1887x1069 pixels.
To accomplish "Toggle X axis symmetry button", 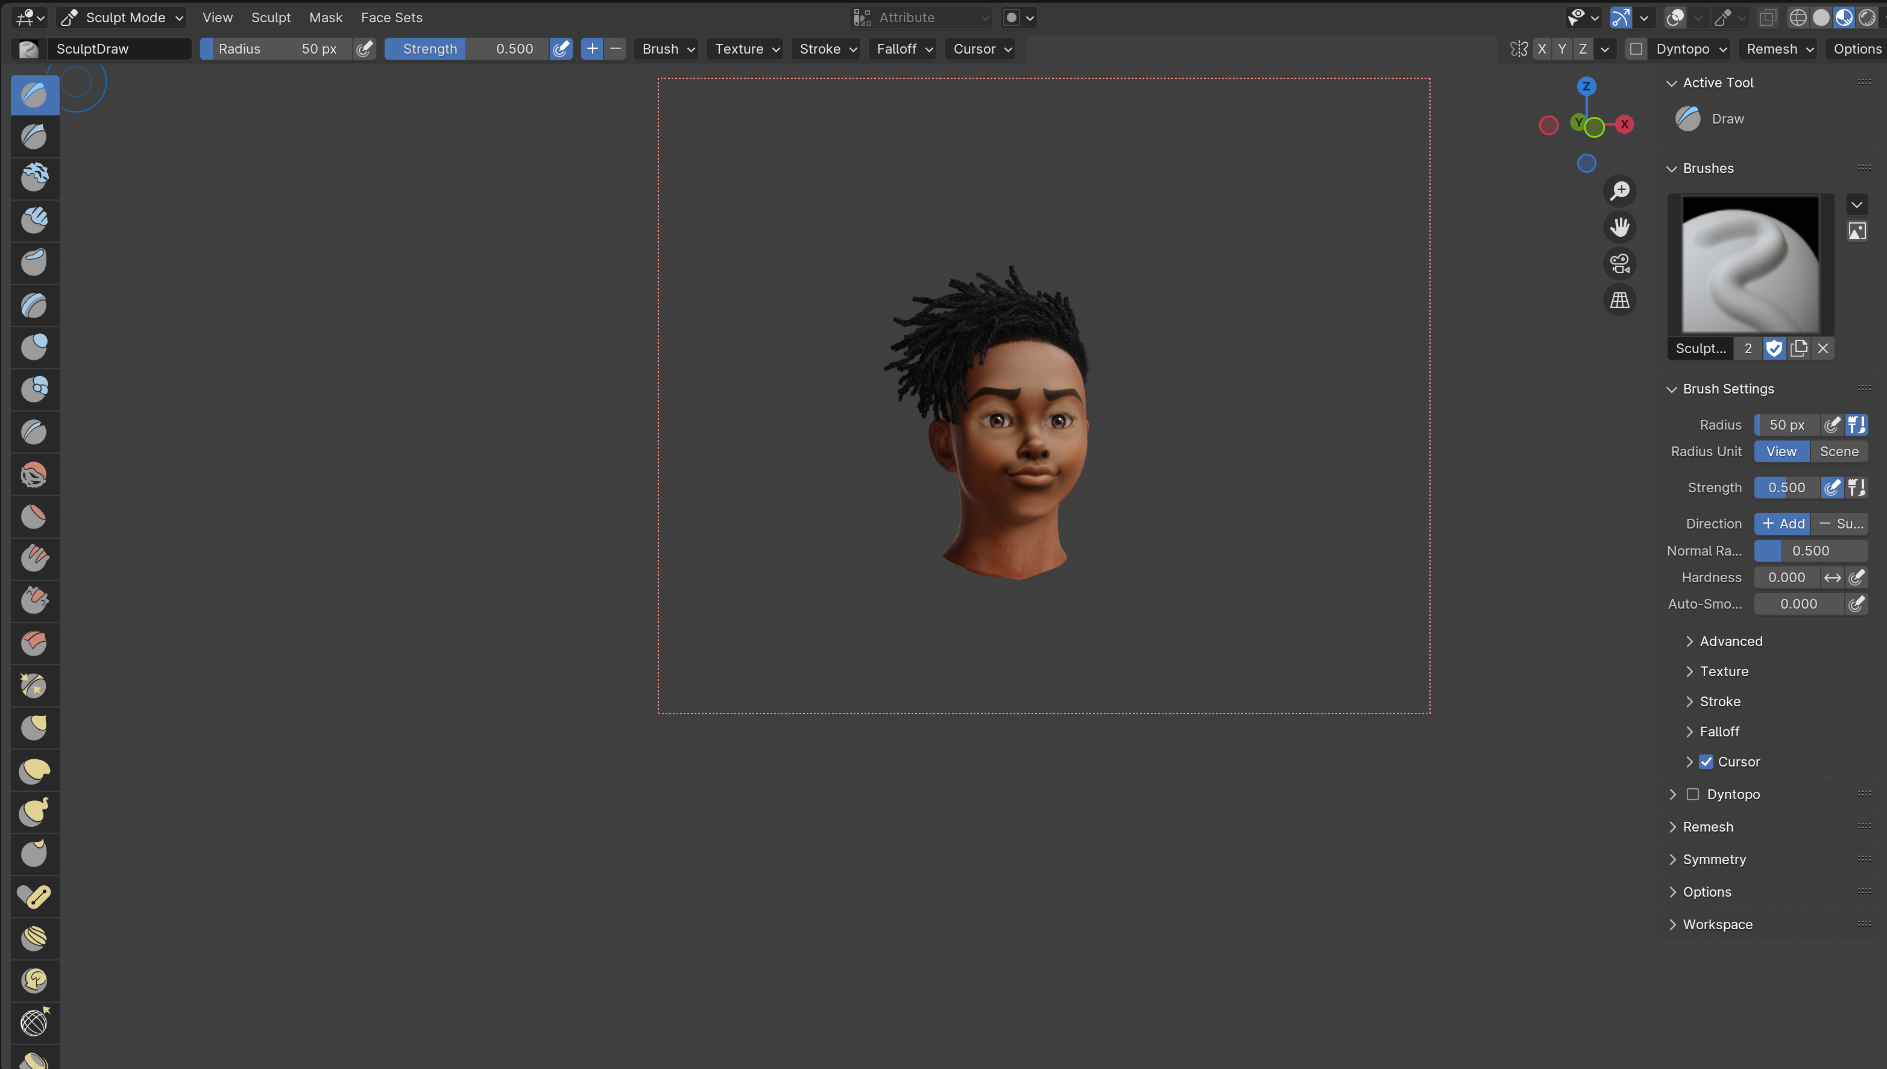I will tap(1542, 48).
